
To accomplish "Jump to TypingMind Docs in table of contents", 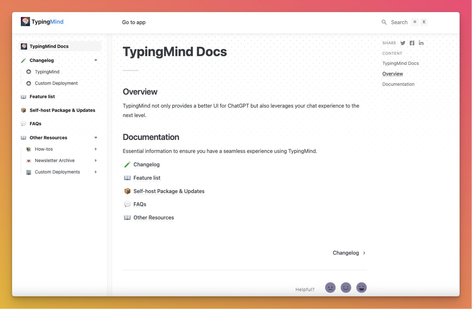I will [401, 63].
